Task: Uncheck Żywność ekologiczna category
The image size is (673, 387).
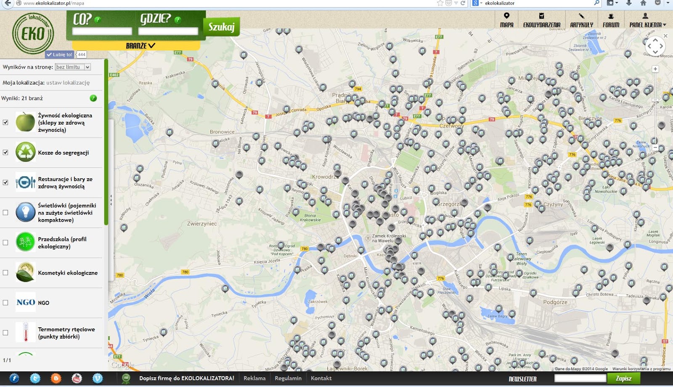Action: pos(5,122)
